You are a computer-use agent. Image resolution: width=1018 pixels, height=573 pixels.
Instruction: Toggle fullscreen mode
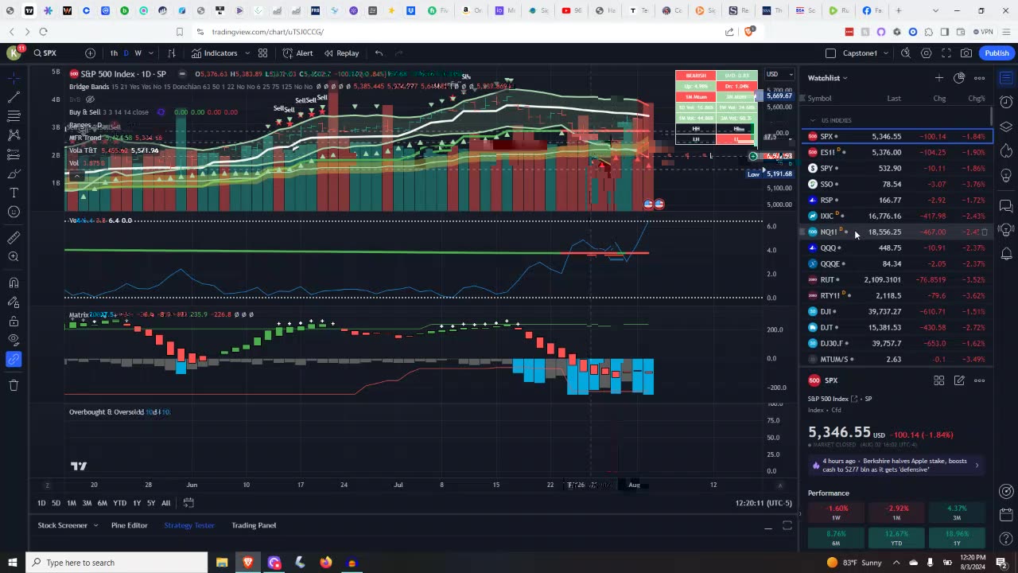point(946,53)
